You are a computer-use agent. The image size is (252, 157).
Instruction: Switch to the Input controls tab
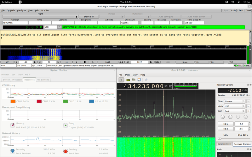point(224,144)
